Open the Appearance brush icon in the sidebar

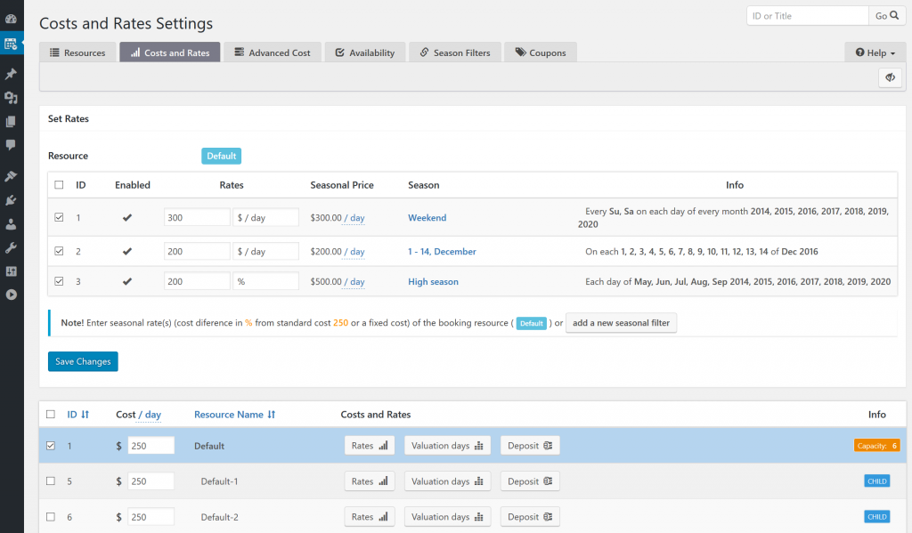[12, 174]
